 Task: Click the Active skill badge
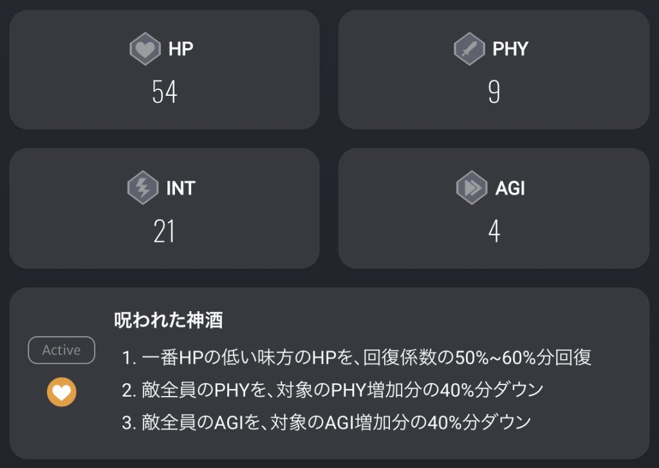pyautogui.click(x=62, y=350)
